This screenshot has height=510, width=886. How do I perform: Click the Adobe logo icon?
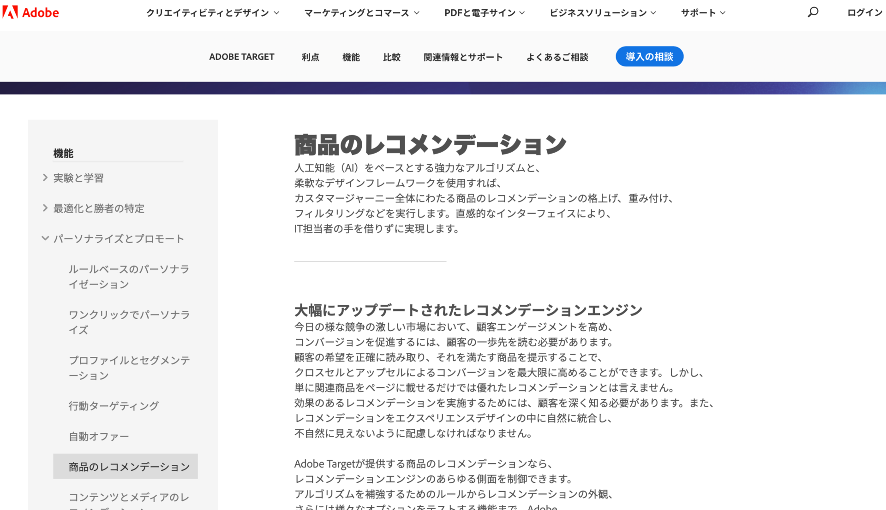pos(10,12)
